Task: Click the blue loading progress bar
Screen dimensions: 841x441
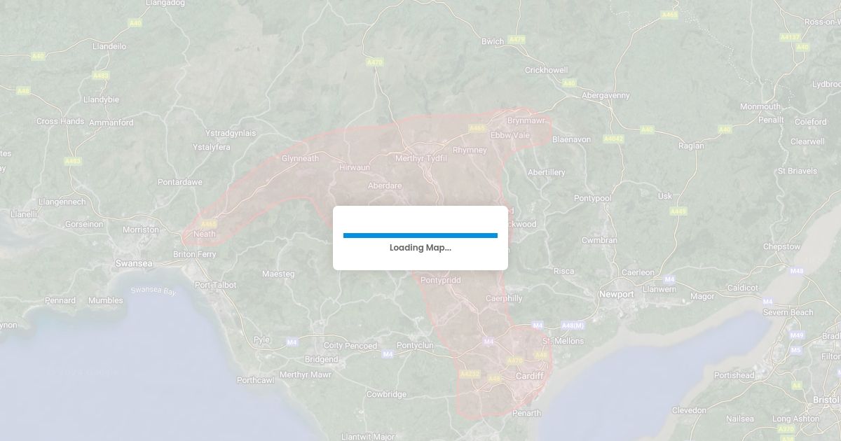Action: 420,236
